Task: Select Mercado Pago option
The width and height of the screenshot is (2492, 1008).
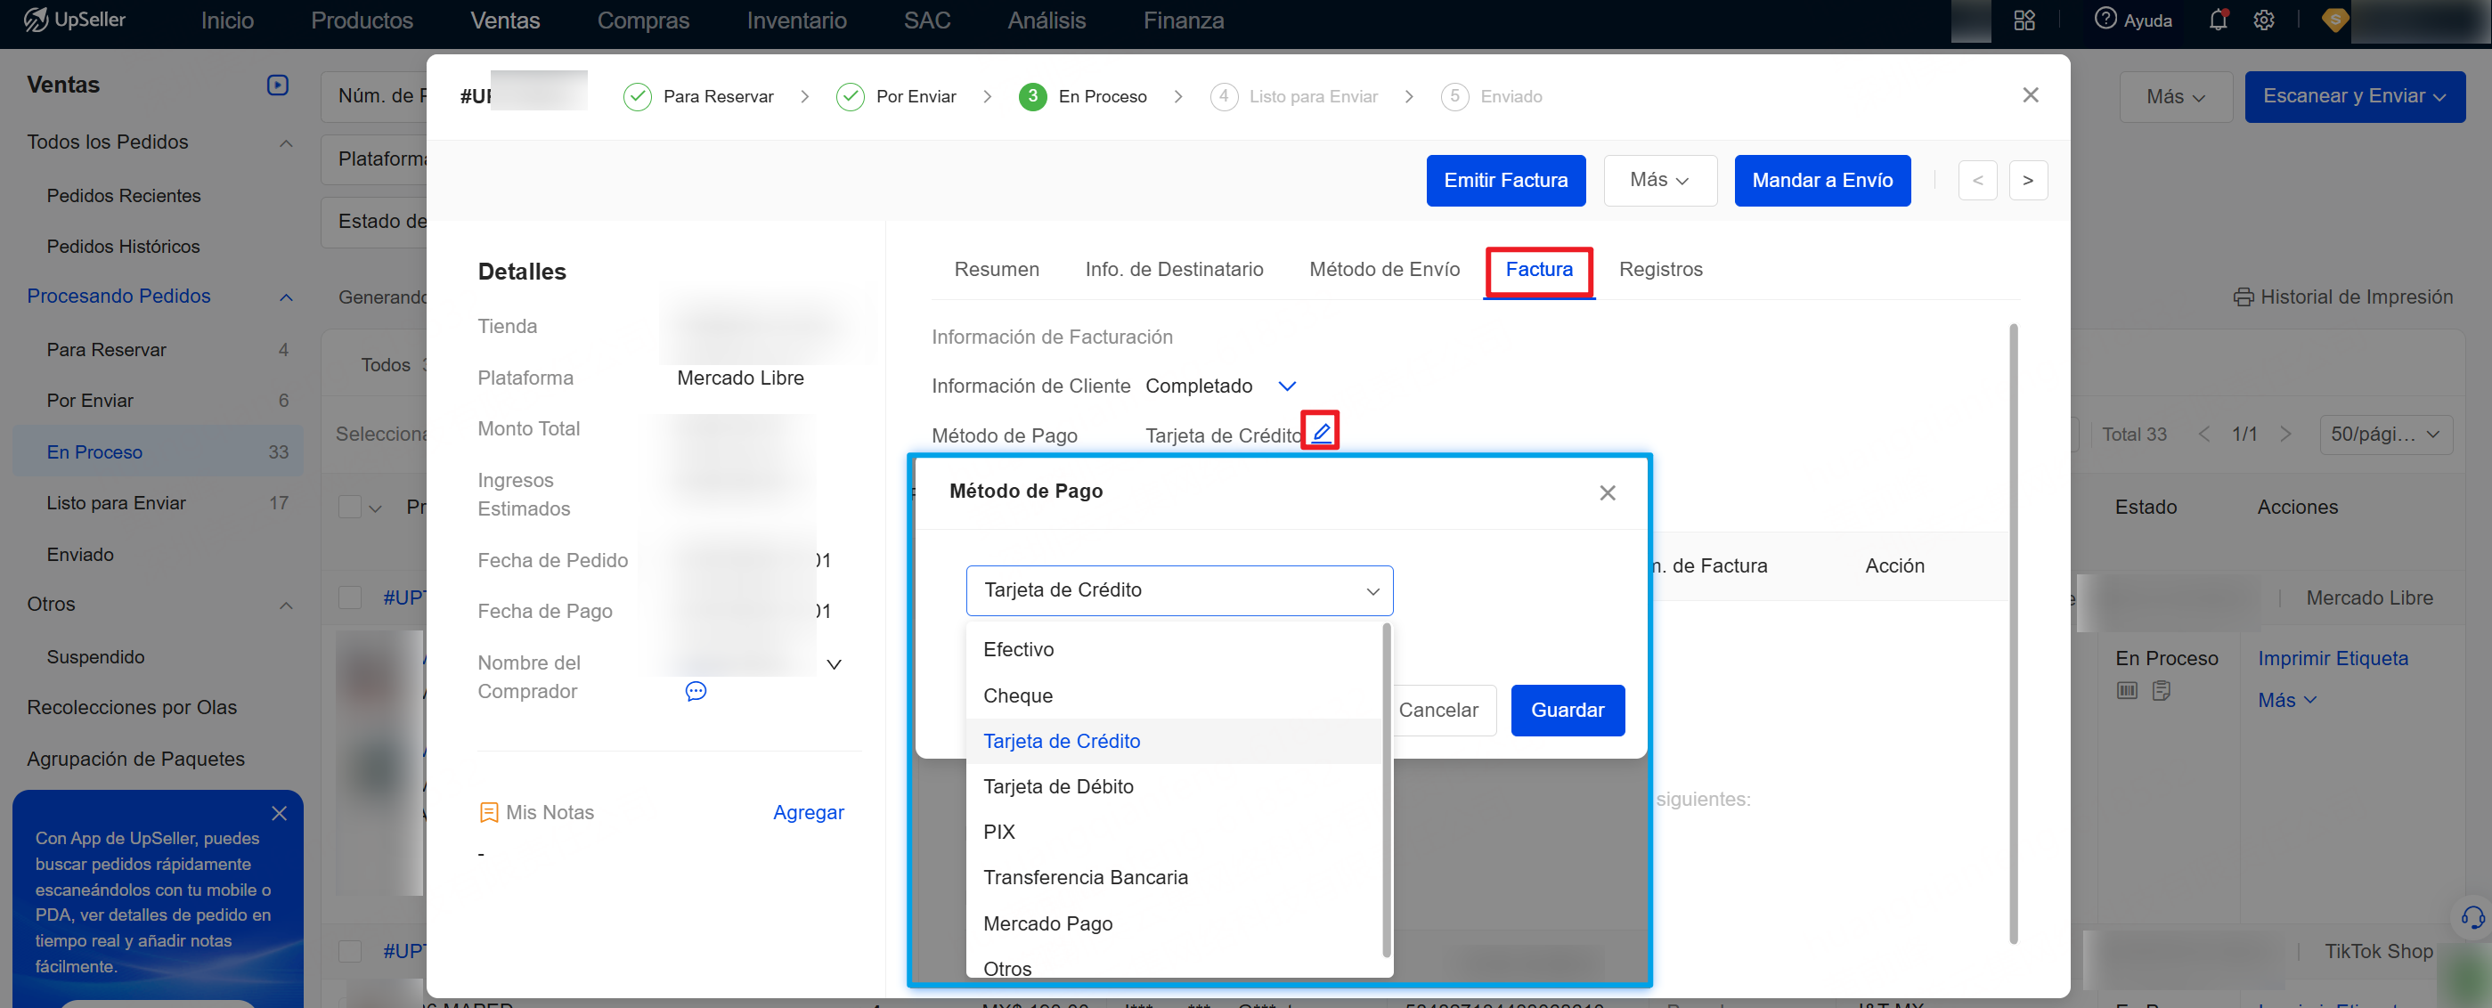Action: coord(1175,923)
